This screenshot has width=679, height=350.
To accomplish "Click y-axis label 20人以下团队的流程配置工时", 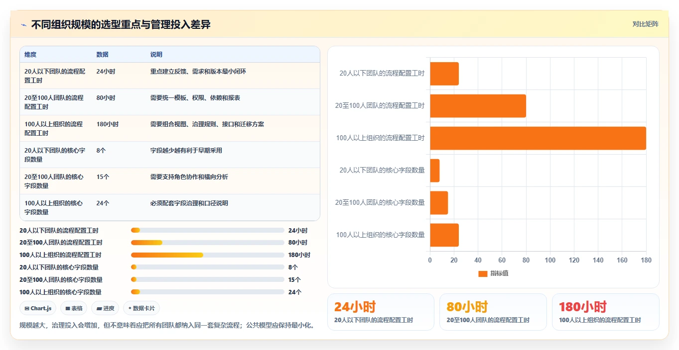I will point(382,73).
